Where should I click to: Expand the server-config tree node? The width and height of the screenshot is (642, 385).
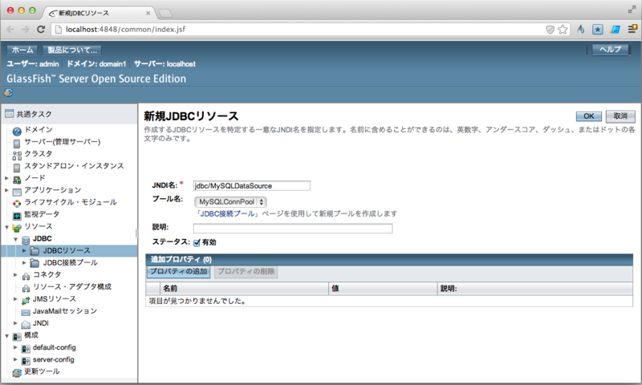16,360
